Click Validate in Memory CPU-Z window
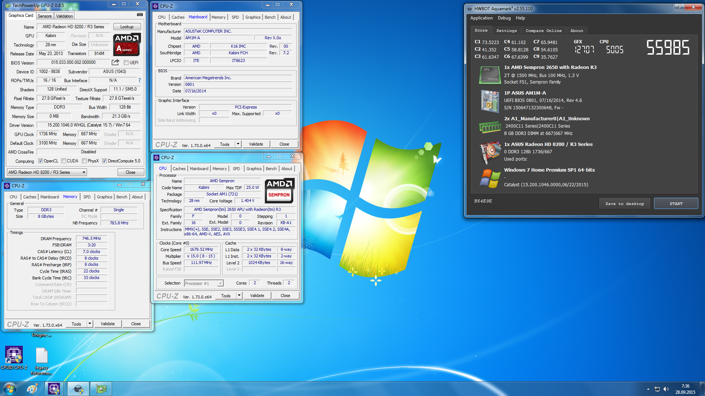Screen dimensions: 705x396 [x=108, y=324]
